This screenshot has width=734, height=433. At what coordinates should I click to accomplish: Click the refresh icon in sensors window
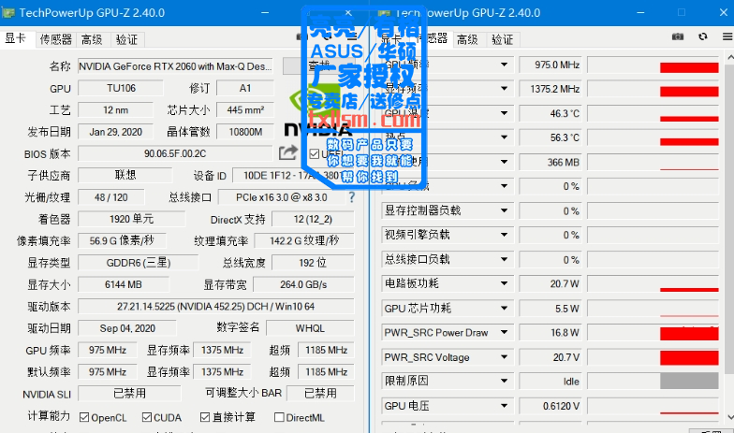(x=702, y=36)
